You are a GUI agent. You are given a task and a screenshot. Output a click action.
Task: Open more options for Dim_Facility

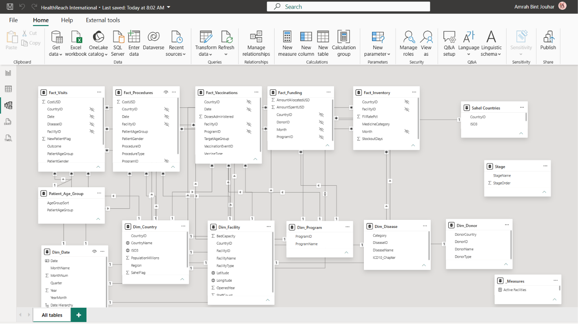tap(269, 227)
